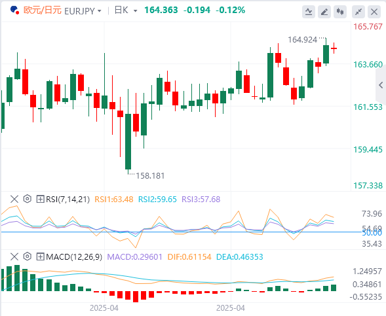The height and width of the screenshot is (316, 386).
Task: Click the 164.924 high price marker
Action: (303, 40)
